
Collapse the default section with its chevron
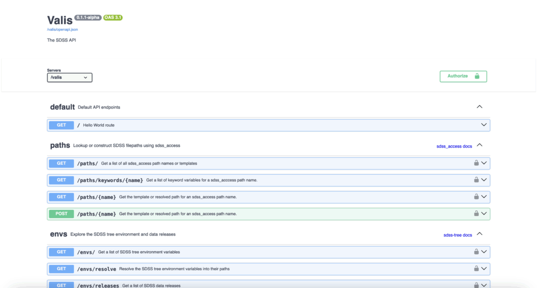pyautogui.click(x=479, y=106)
